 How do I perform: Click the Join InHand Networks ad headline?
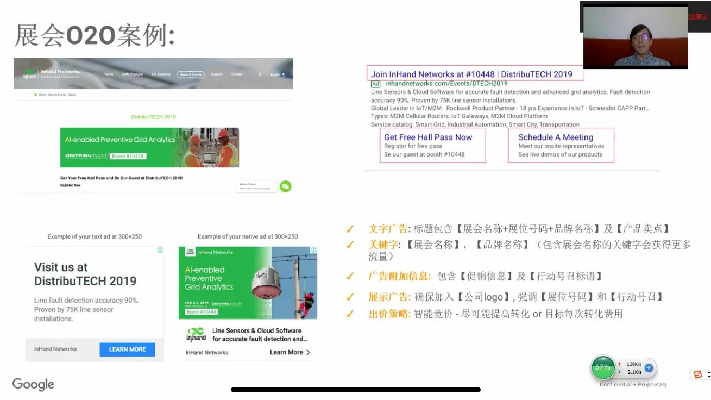tap(471, 74)
